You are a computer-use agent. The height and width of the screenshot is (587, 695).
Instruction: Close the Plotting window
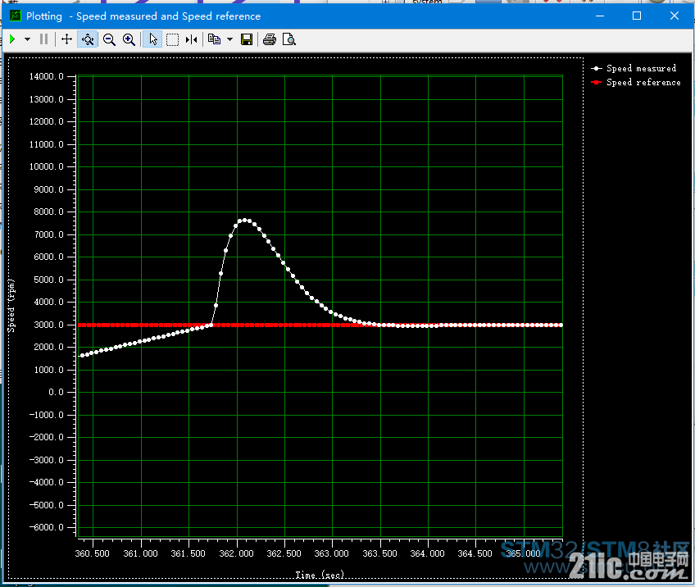[x=675, y=16]
